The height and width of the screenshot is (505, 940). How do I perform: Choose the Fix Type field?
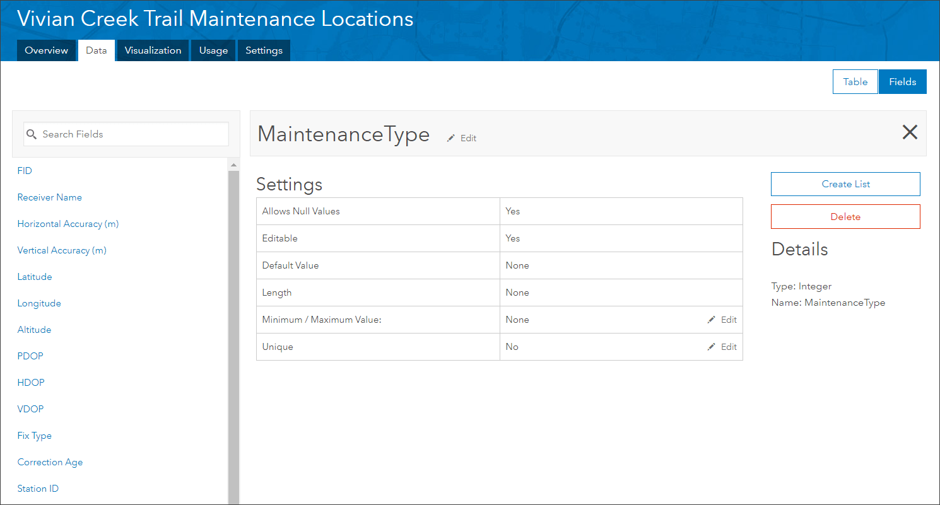[x=35, y=436]
